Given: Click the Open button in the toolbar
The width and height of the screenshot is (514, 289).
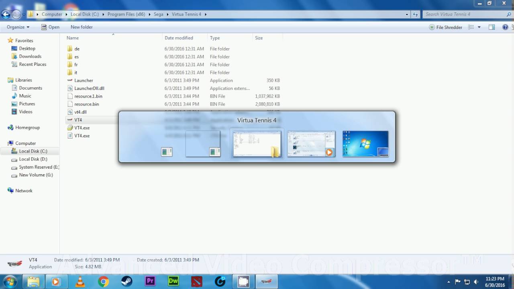Looking at the screenshot, I should tap(50, 27).
